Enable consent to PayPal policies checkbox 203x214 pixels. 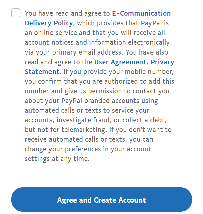coord(16,13)
